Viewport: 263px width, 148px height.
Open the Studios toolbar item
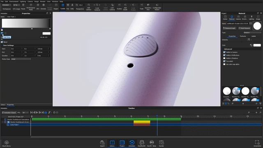coord(119,7)
